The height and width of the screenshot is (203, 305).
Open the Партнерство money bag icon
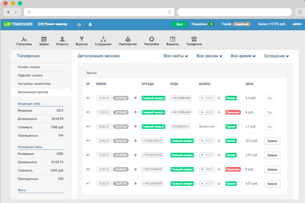pos(128,40)
